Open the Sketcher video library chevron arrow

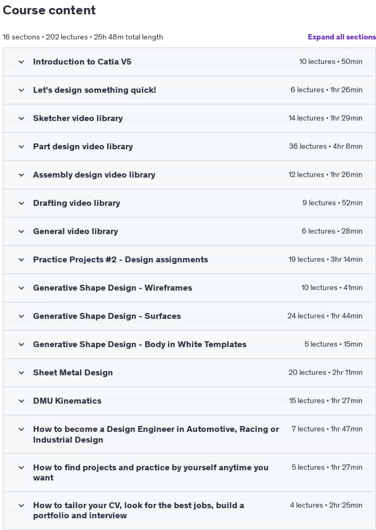[21, 118]
